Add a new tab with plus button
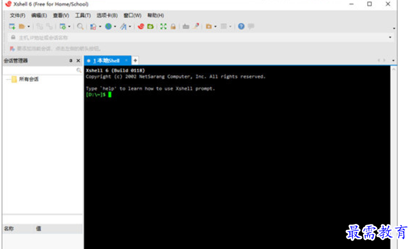The width and height of the screenshot is (412, 249). 135,60
